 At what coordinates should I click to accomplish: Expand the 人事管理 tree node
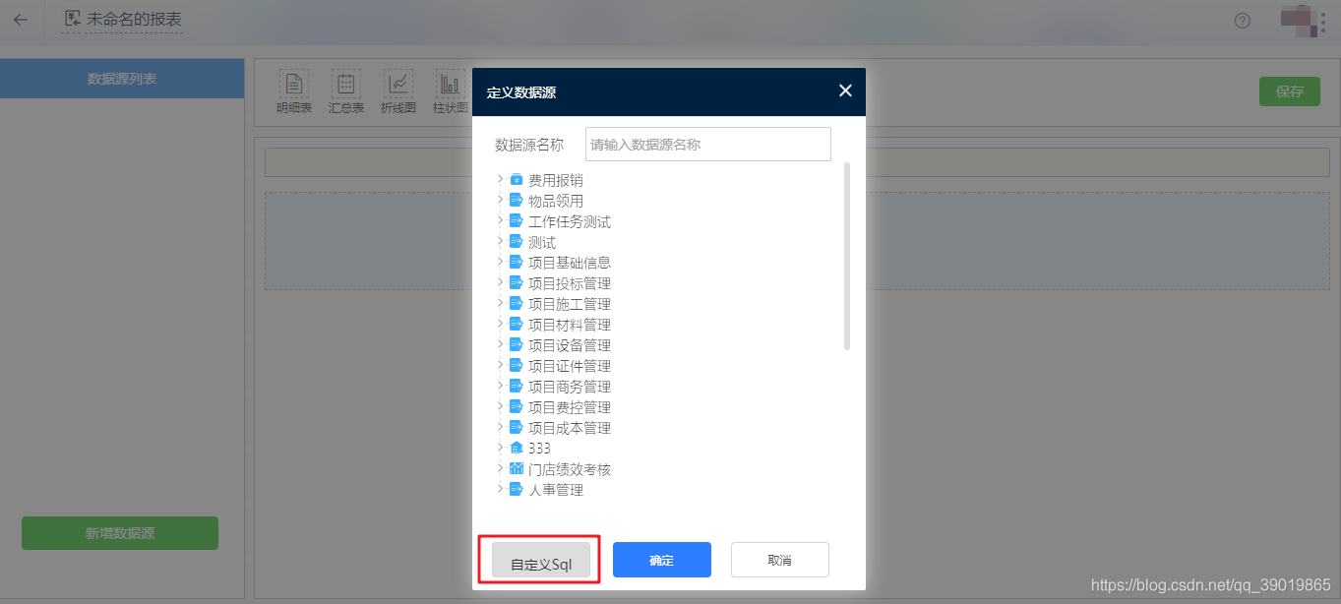[500, 489]
